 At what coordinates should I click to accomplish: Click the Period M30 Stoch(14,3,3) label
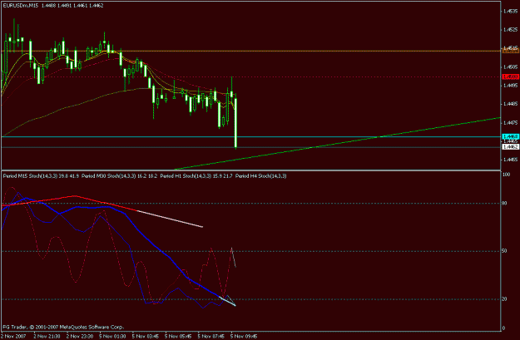[x=108, y=176]
